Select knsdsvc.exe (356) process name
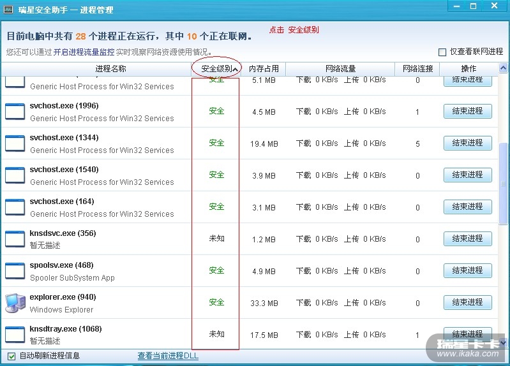Image resolution: width=510 pixels, height=366 pixels. coord(63,233)
